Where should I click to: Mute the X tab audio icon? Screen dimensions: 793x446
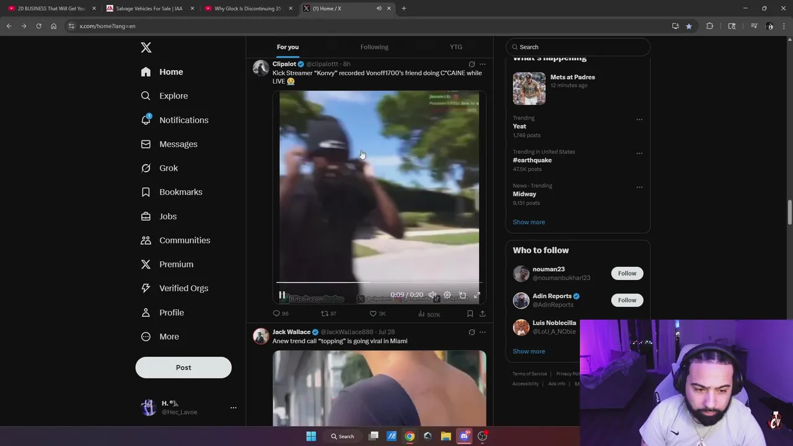click(379, 9)
